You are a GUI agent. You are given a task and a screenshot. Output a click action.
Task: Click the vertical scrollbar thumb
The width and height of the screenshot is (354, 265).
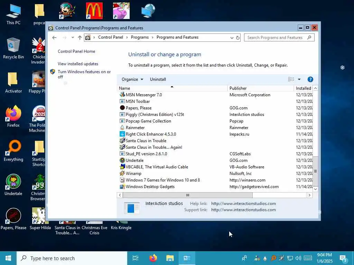(x=315, y=171)
